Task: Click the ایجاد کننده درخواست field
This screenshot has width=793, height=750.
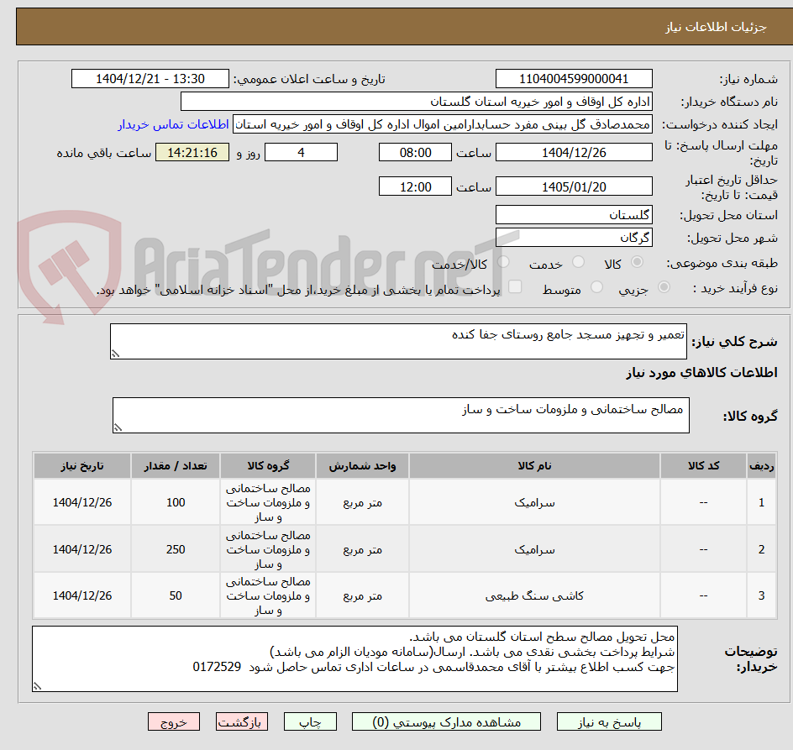Action: [x=443, y=124]
